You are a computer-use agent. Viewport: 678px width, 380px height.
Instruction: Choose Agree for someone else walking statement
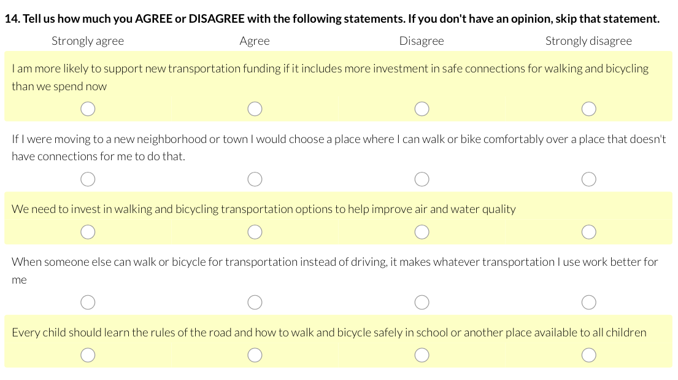(x=255, y=302)
